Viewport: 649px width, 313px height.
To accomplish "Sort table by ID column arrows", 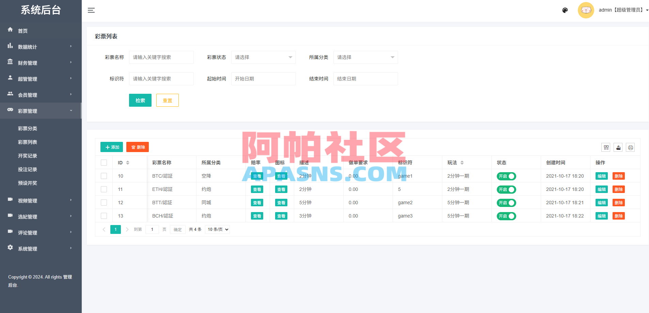I will pyautogui.click(x=128, y=163).
